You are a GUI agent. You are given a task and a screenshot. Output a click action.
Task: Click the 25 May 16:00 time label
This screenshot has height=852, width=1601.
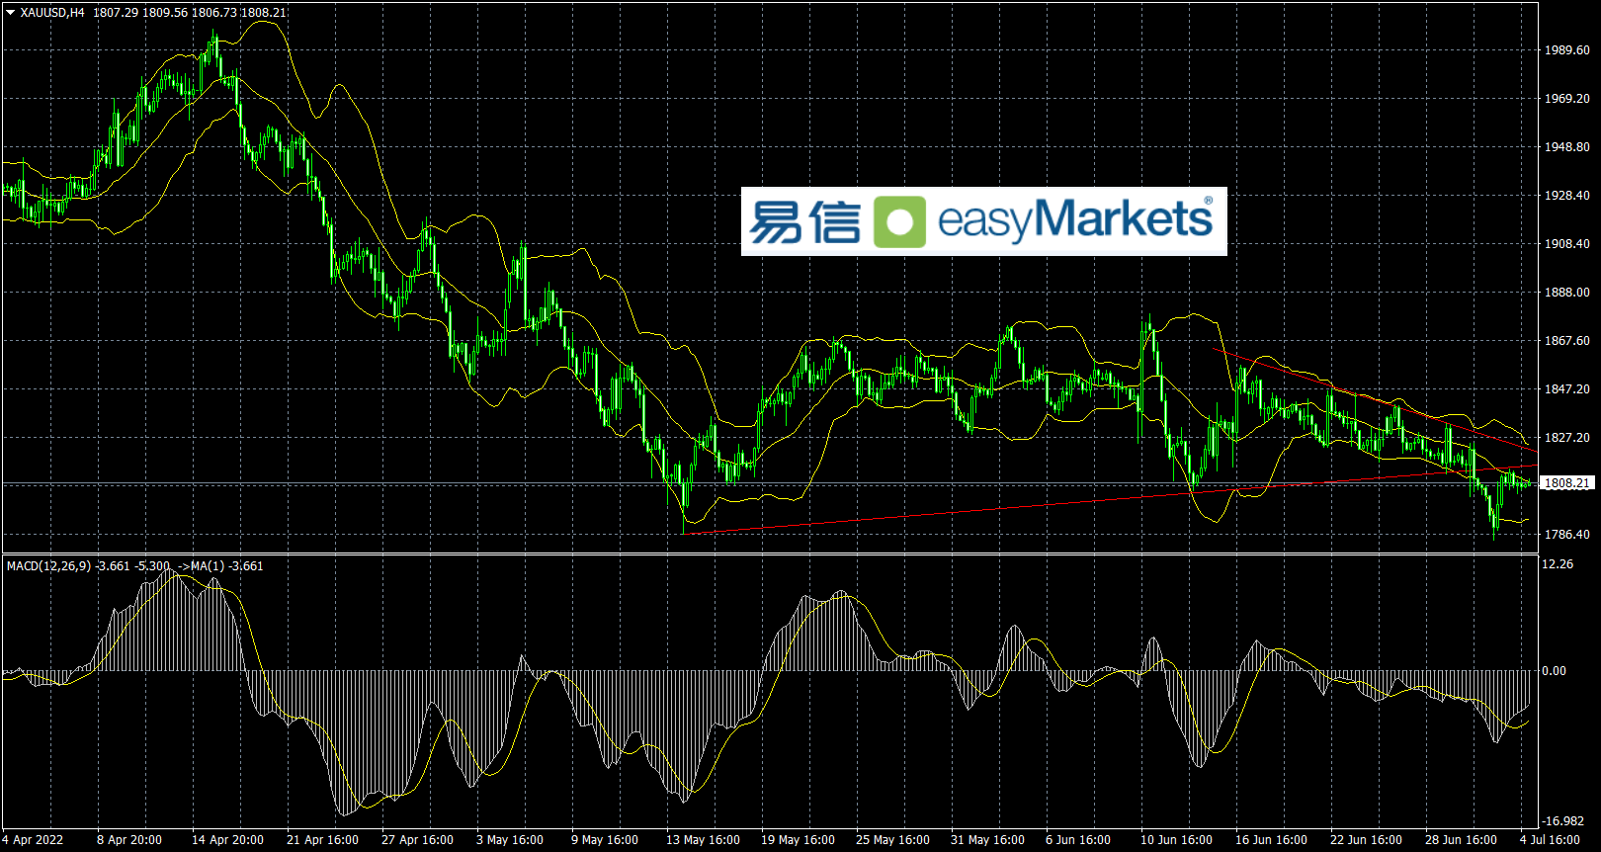[892, 840]
